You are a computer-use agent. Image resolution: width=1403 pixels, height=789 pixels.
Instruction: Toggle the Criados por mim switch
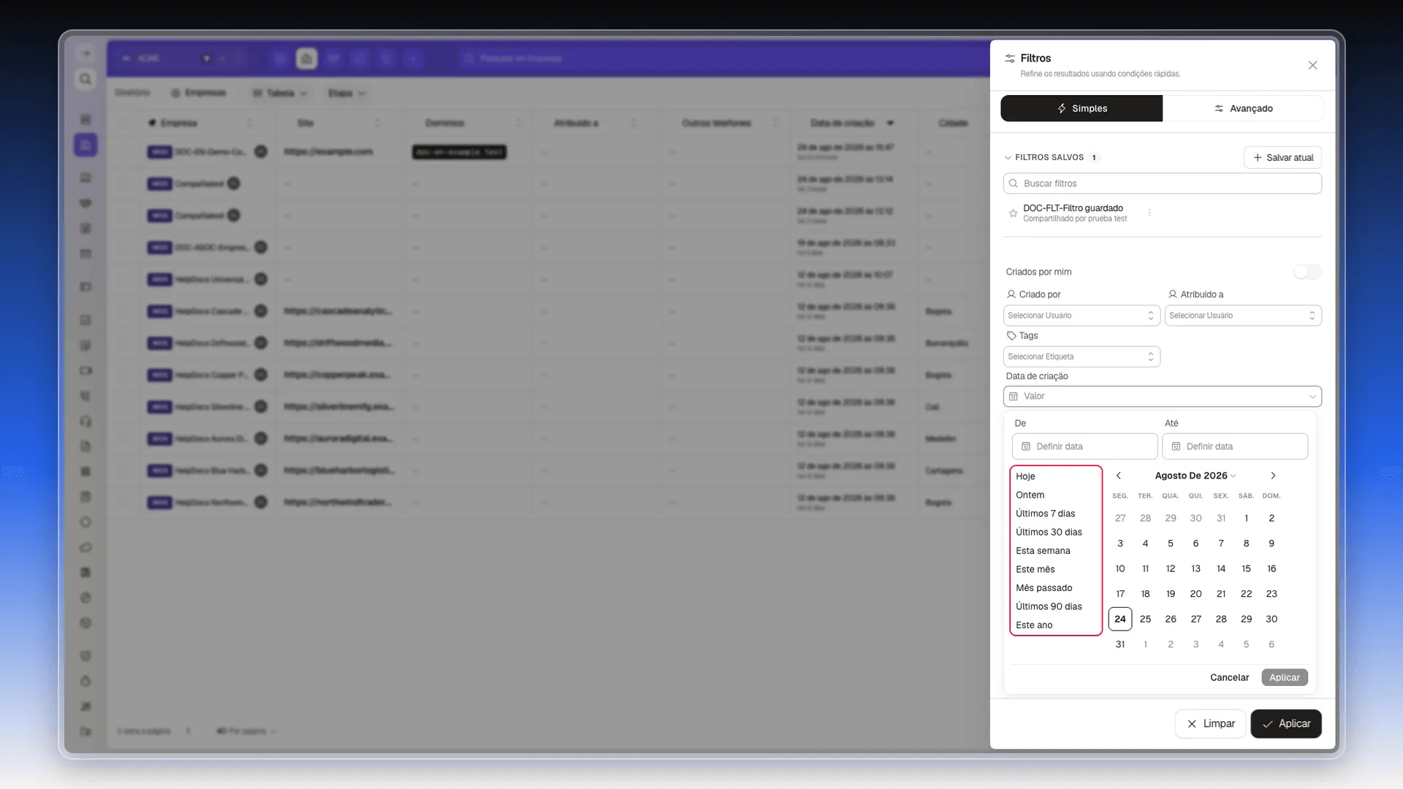[1307, 272]
